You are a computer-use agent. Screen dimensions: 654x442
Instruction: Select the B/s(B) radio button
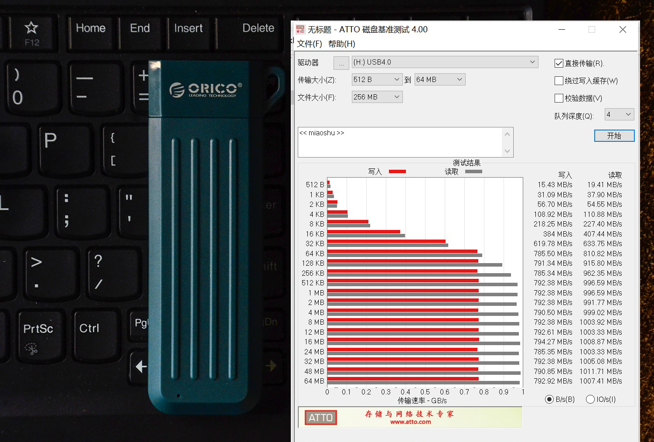[549, 399]
